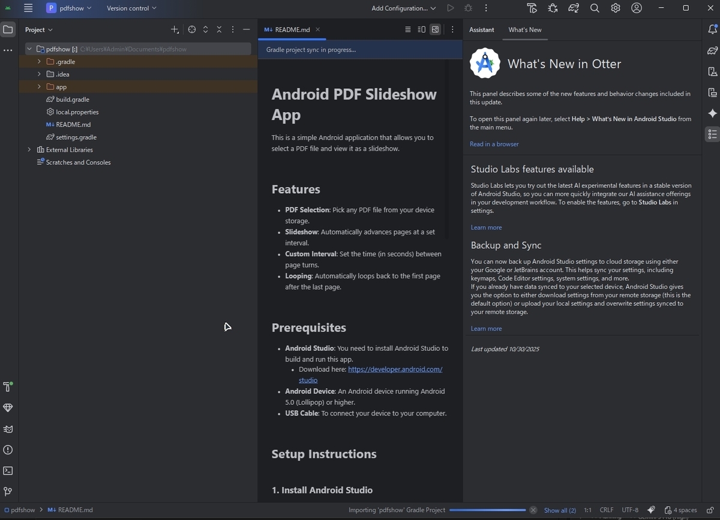
Task: Open the Build hammer tool window
Action: point(8,387)
